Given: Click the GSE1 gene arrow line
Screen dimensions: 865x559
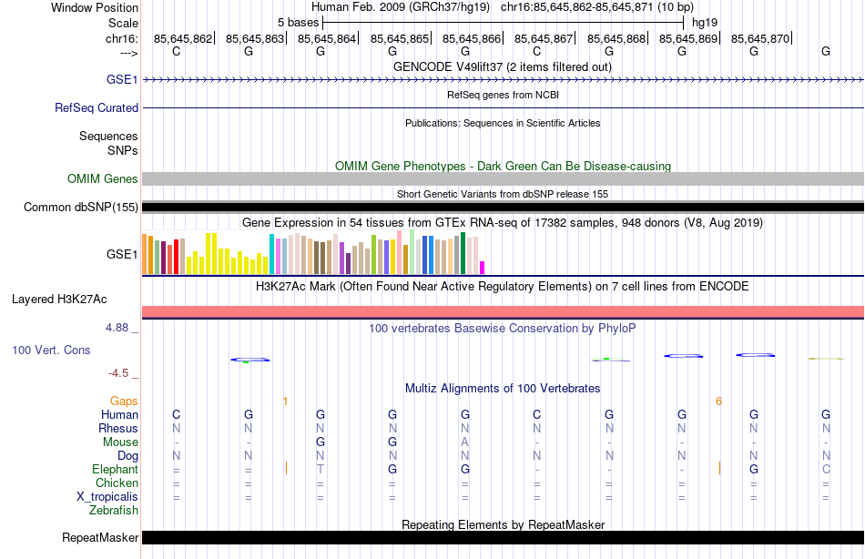Looking at the screenshot, I should [503, 80].
